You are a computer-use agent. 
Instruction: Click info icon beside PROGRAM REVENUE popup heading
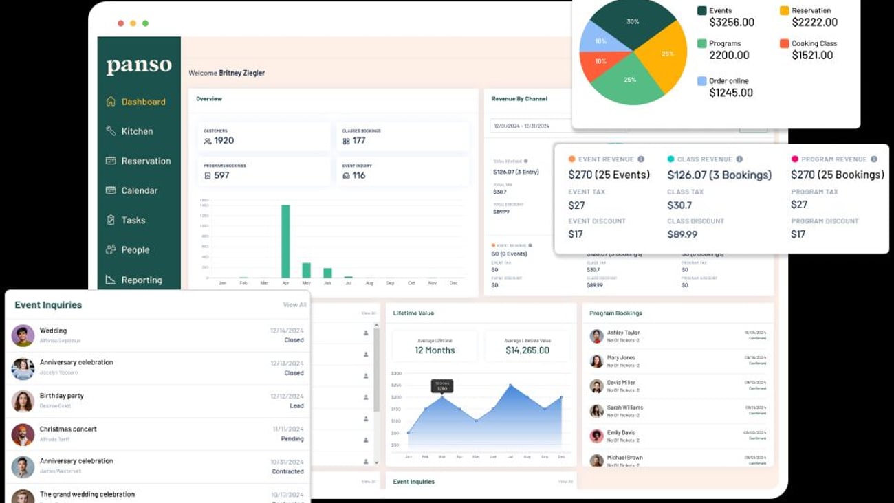(875, 159)
